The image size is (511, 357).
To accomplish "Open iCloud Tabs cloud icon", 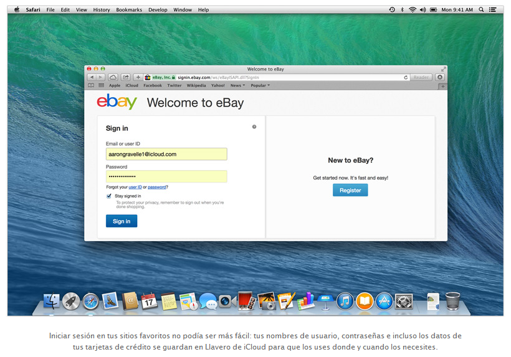I will [x=113, y=77].
